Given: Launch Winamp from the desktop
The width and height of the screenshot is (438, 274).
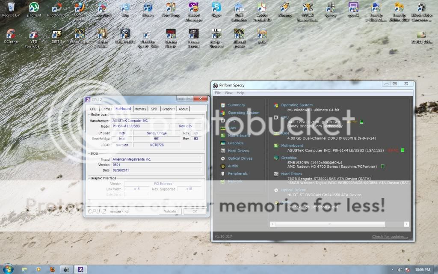Looking at the screenshot, I should [284, 10].
